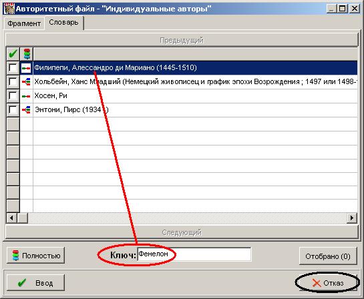Image resolution: width=364 pixels, height=299 pixels.
Task: Select the Словарь tab
Action: pos(63,23)
